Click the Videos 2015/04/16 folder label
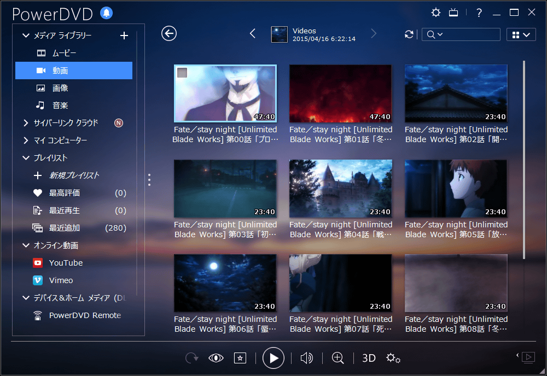Image resolution: width=547 pixels, height=376 pixels. (x=324, y=34)
